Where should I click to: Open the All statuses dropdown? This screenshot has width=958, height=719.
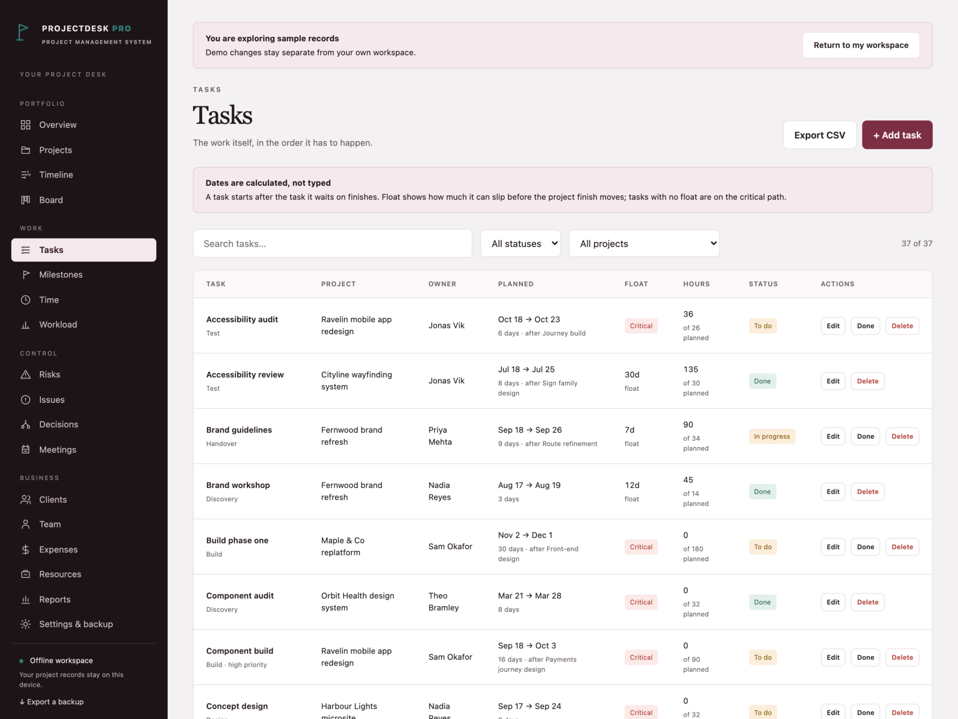(x=520, y=244)
